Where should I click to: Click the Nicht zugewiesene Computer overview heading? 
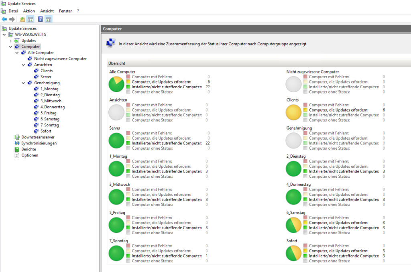pyautogui.click(x=312, y=71)
